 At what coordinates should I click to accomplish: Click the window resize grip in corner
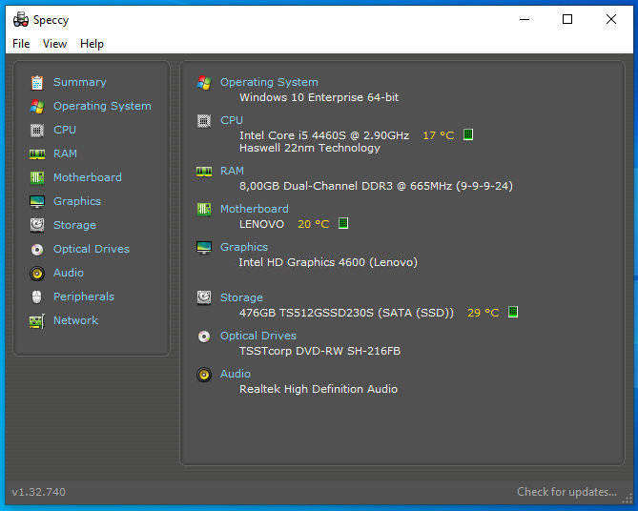[x=627, y=500]
